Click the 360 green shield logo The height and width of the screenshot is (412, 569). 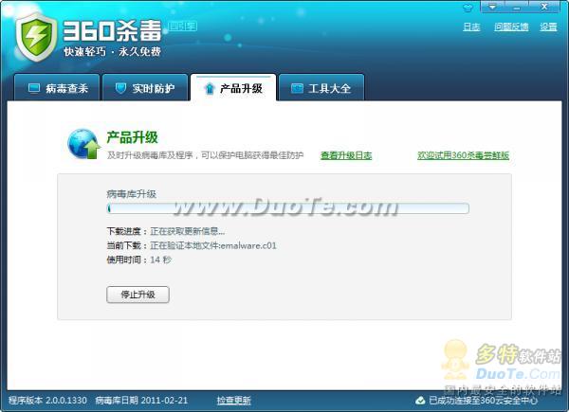point(36,37)
